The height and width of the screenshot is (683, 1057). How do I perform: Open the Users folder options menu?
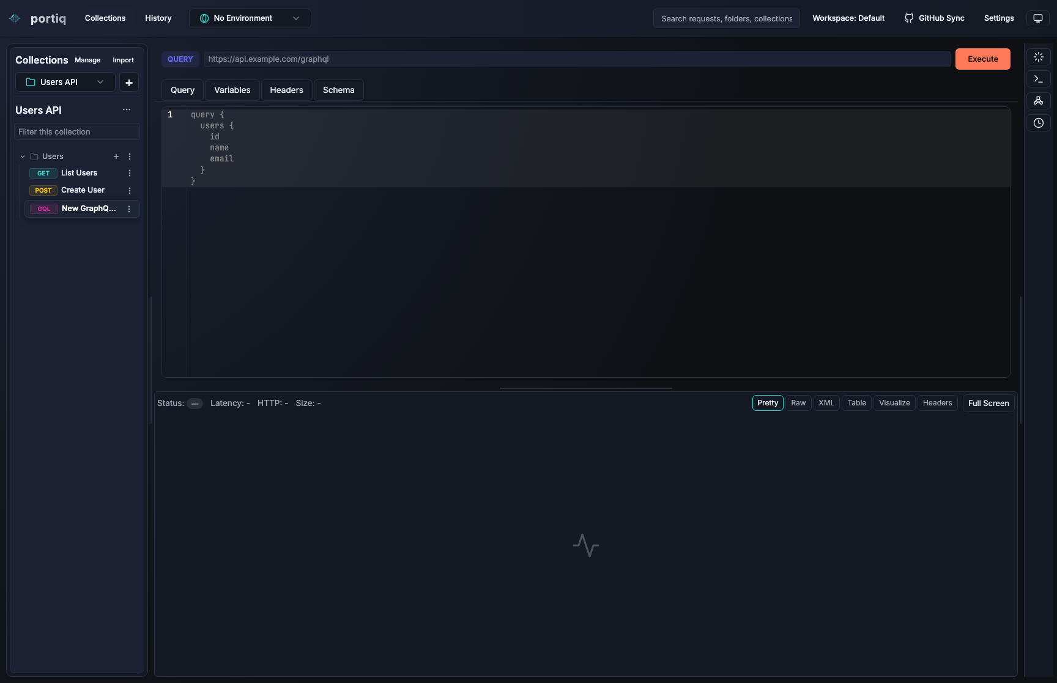click(130, 157)
